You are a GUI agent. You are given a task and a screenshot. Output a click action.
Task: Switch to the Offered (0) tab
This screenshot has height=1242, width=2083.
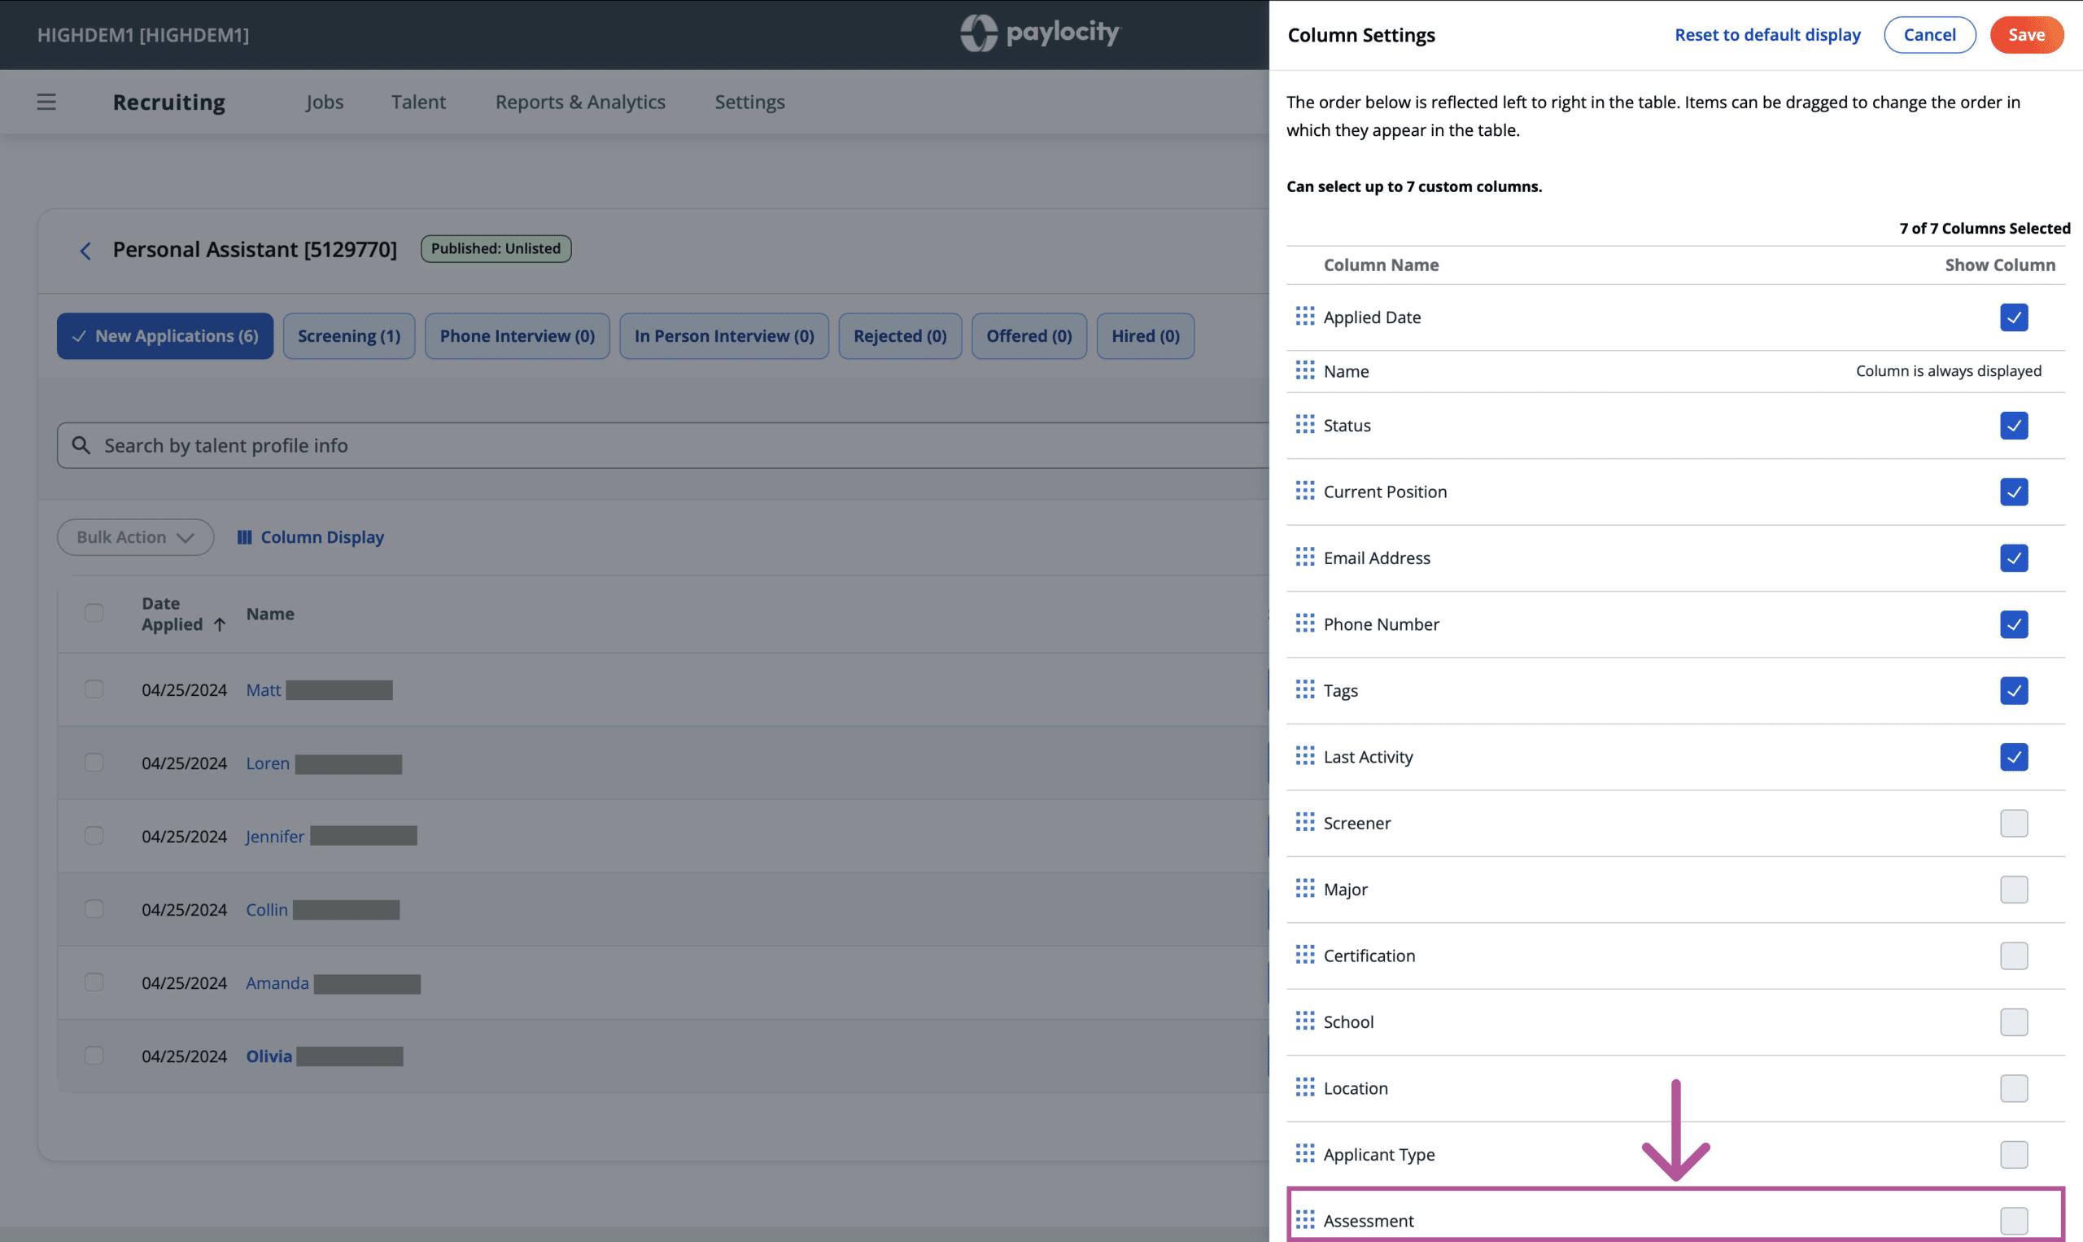1029,335
